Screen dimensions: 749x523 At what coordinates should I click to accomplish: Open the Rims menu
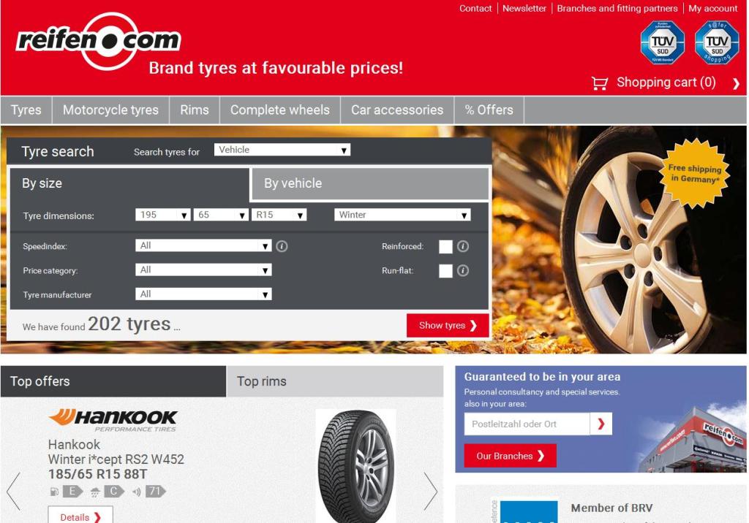click(x=195, y=110)
